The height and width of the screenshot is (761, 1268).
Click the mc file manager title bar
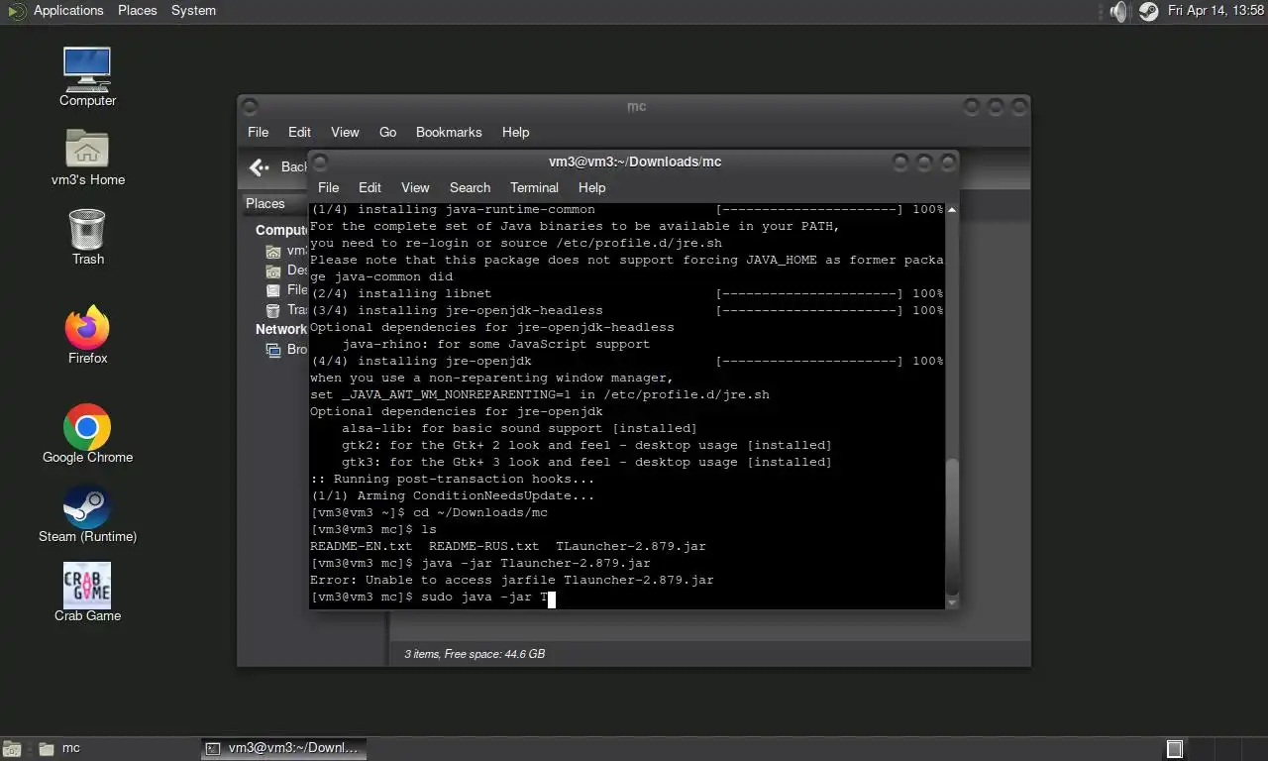pyautogui.click(x=636, y=106)
